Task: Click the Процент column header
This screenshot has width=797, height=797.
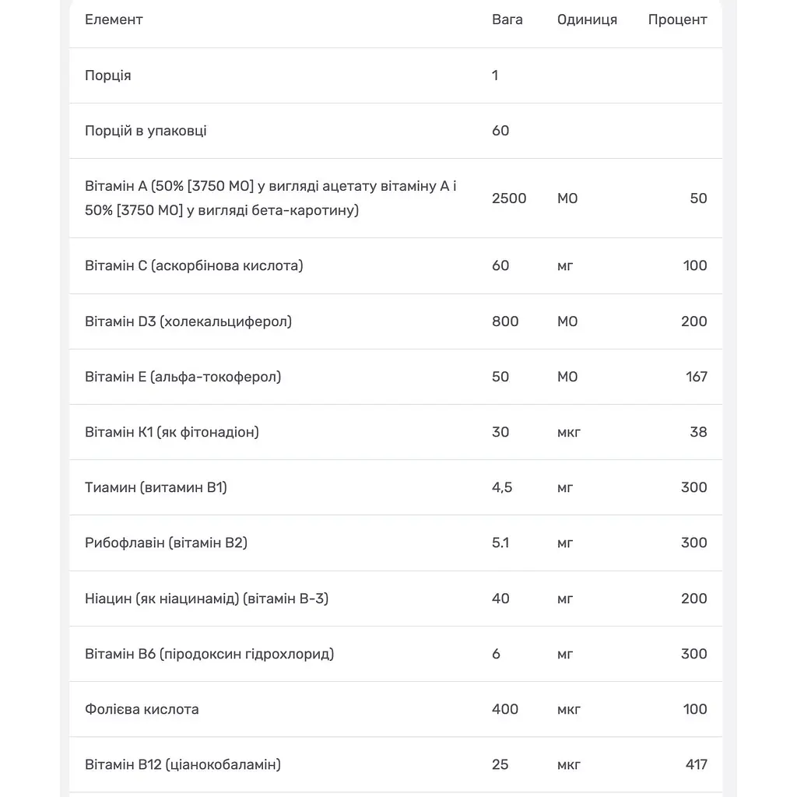Action: click(x=677, y=19)
